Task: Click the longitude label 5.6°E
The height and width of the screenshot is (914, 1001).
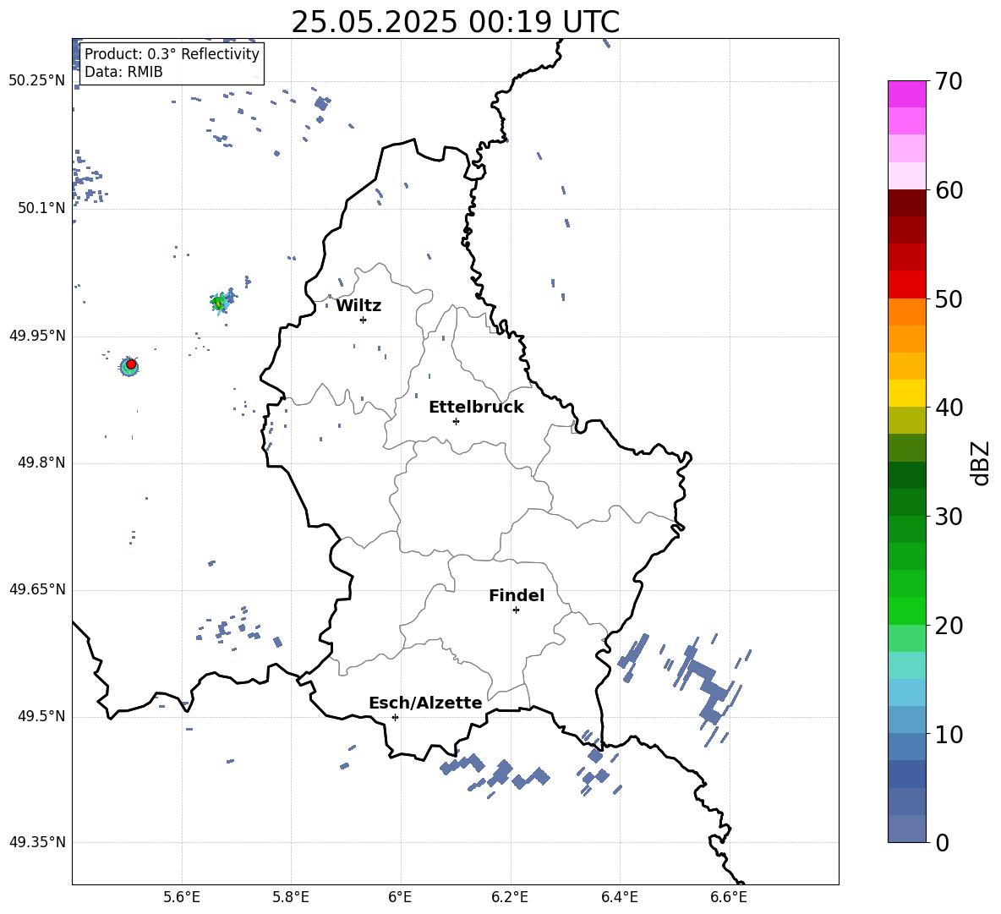Action: coord(182,897)
